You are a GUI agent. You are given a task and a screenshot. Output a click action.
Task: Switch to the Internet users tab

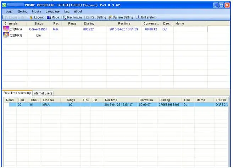pos(43,93)
